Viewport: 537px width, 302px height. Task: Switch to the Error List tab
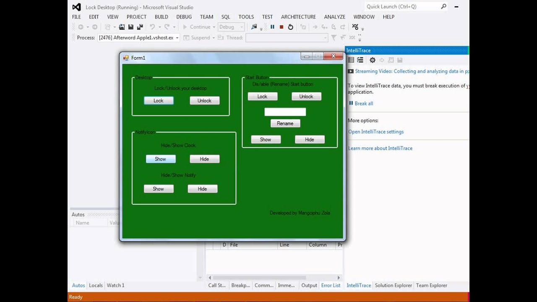coord(331,285)
